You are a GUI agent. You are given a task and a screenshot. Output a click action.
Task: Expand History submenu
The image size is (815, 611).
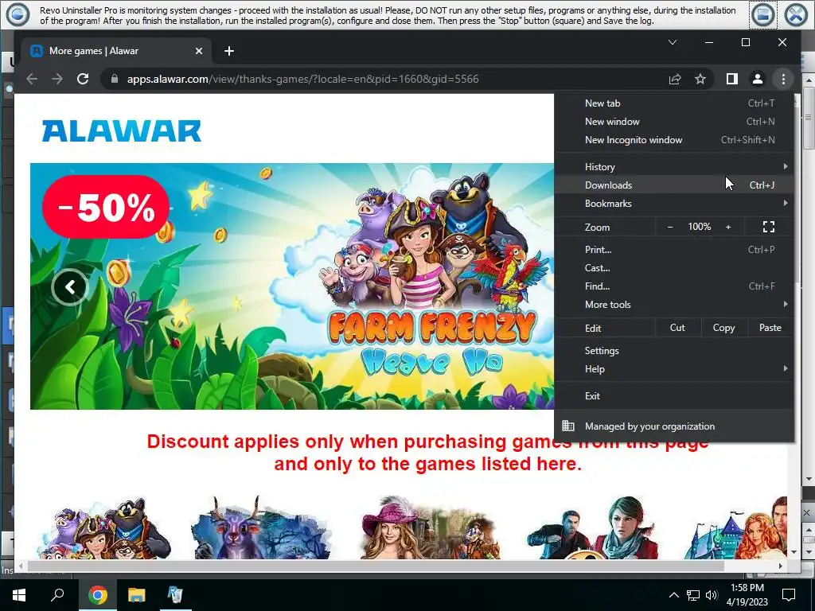click(x=674, y=167)
